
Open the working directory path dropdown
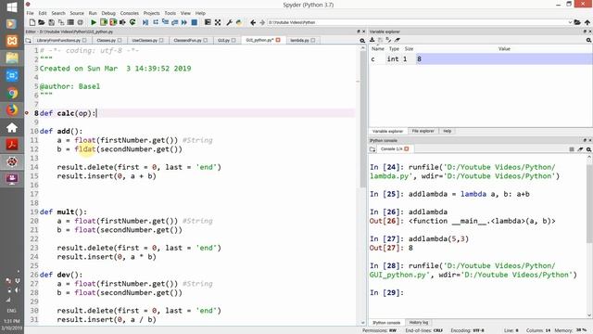[570, 22]
